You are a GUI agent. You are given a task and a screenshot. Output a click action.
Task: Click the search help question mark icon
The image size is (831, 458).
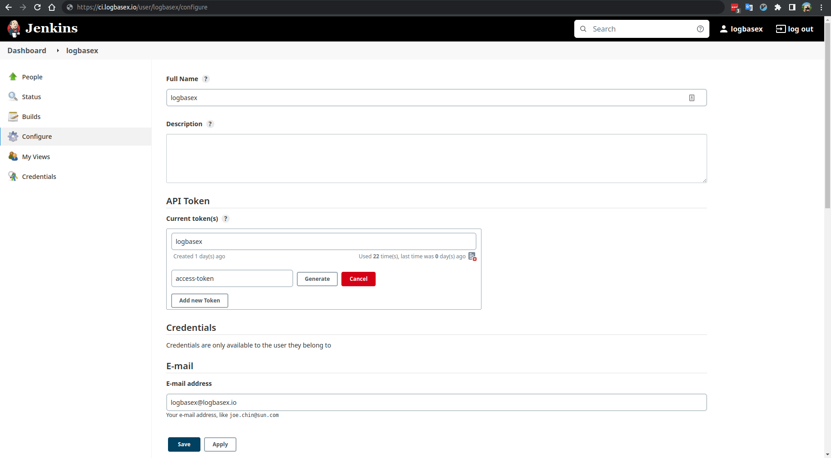[700, 29]
